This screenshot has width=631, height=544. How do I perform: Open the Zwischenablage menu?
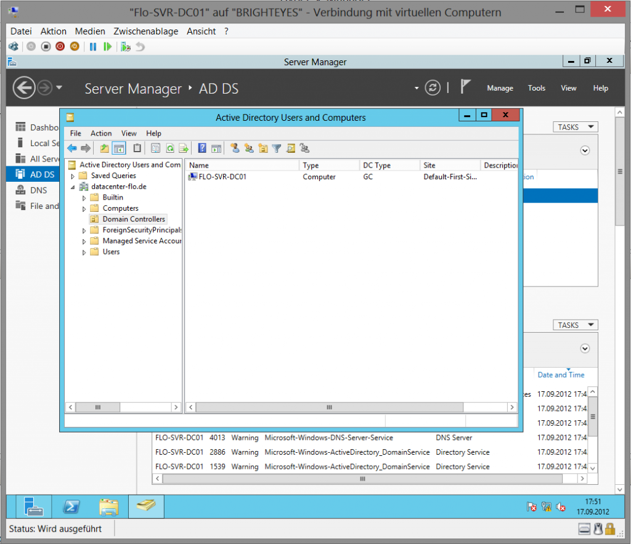145,31
